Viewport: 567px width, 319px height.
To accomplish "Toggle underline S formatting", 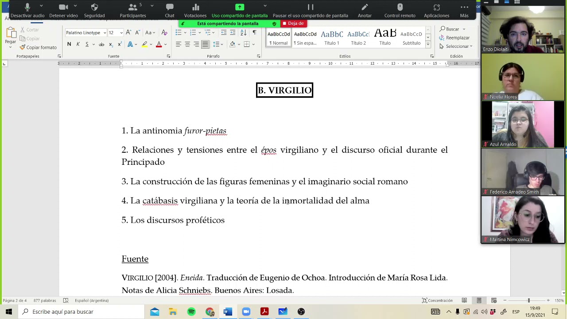I will click(87, 44).
